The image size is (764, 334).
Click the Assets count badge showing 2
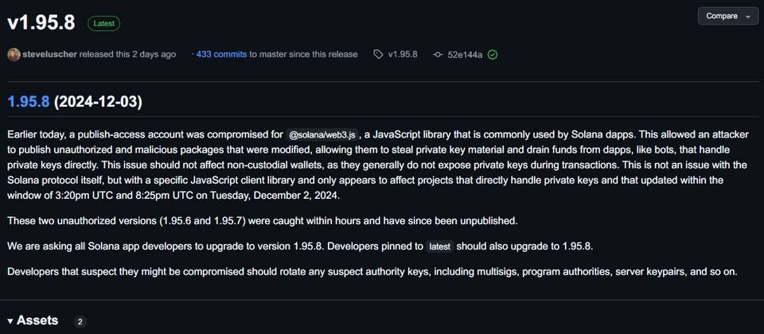pos(80,322)
